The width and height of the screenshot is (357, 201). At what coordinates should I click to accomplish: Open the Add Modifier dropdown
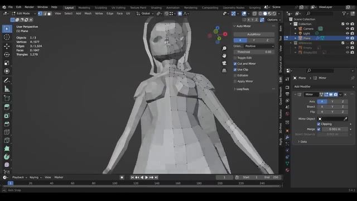[324, 87]
